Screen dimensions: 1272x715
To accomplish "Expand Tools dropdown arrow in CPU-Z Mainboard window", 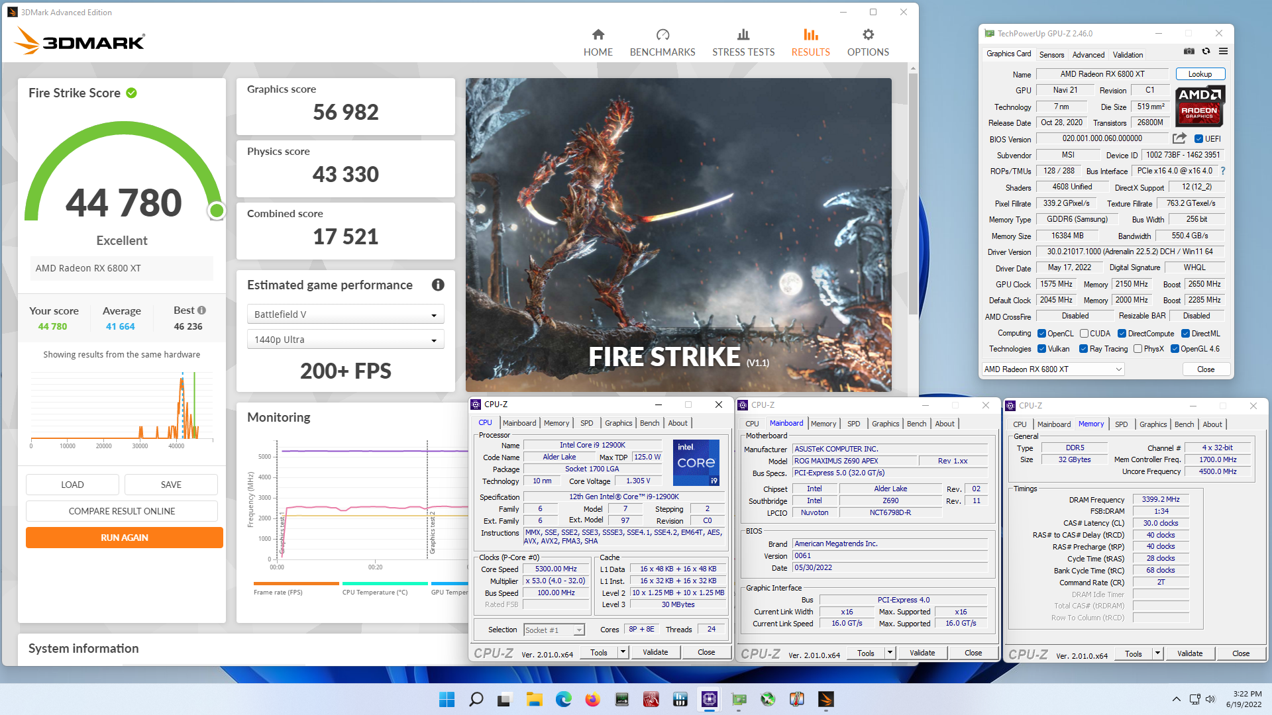I will pyautogui.click(x=890, y=653).
